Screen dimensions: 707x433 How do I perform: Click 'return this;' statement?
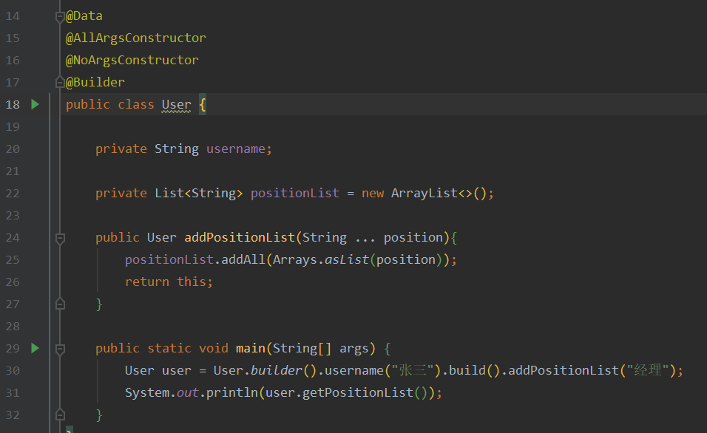click(169, 282)
